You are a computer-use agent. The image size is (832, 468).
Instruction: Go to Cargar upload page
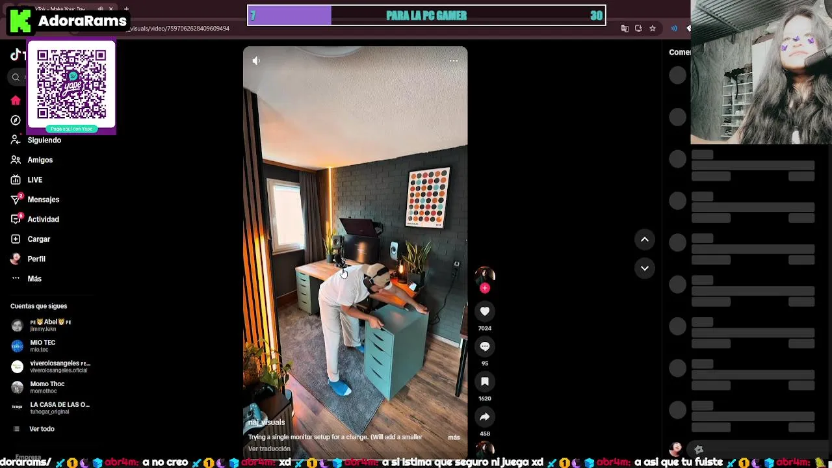tap(31, 239)
